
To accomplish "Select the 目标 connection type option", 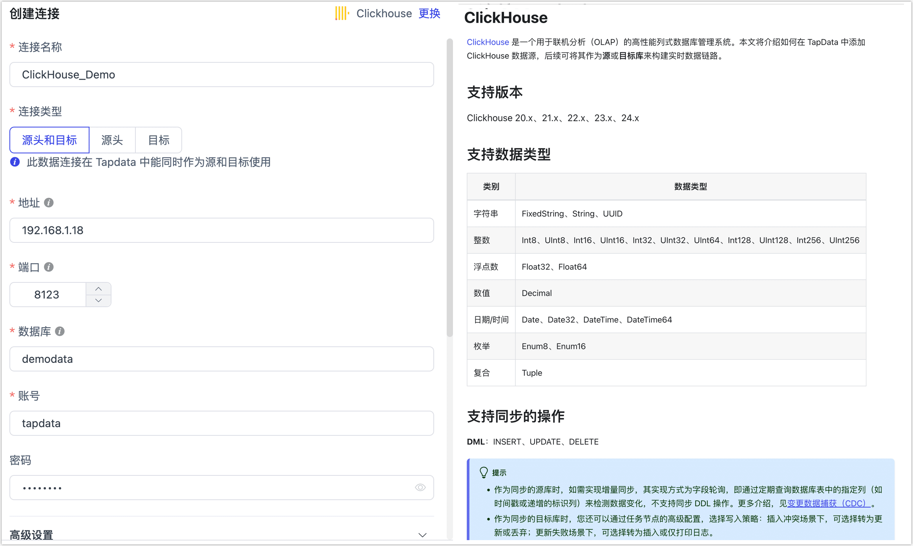I will pos(159,140).
